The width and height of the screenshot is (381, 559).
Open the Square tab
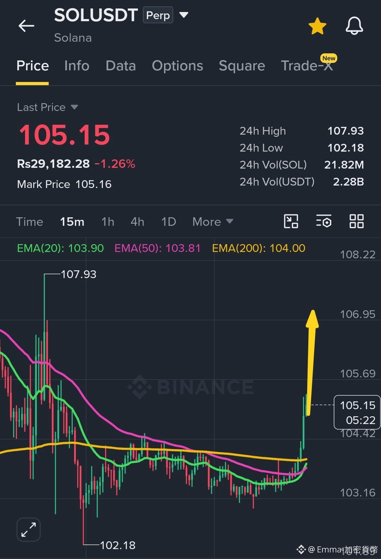[242, 66]
